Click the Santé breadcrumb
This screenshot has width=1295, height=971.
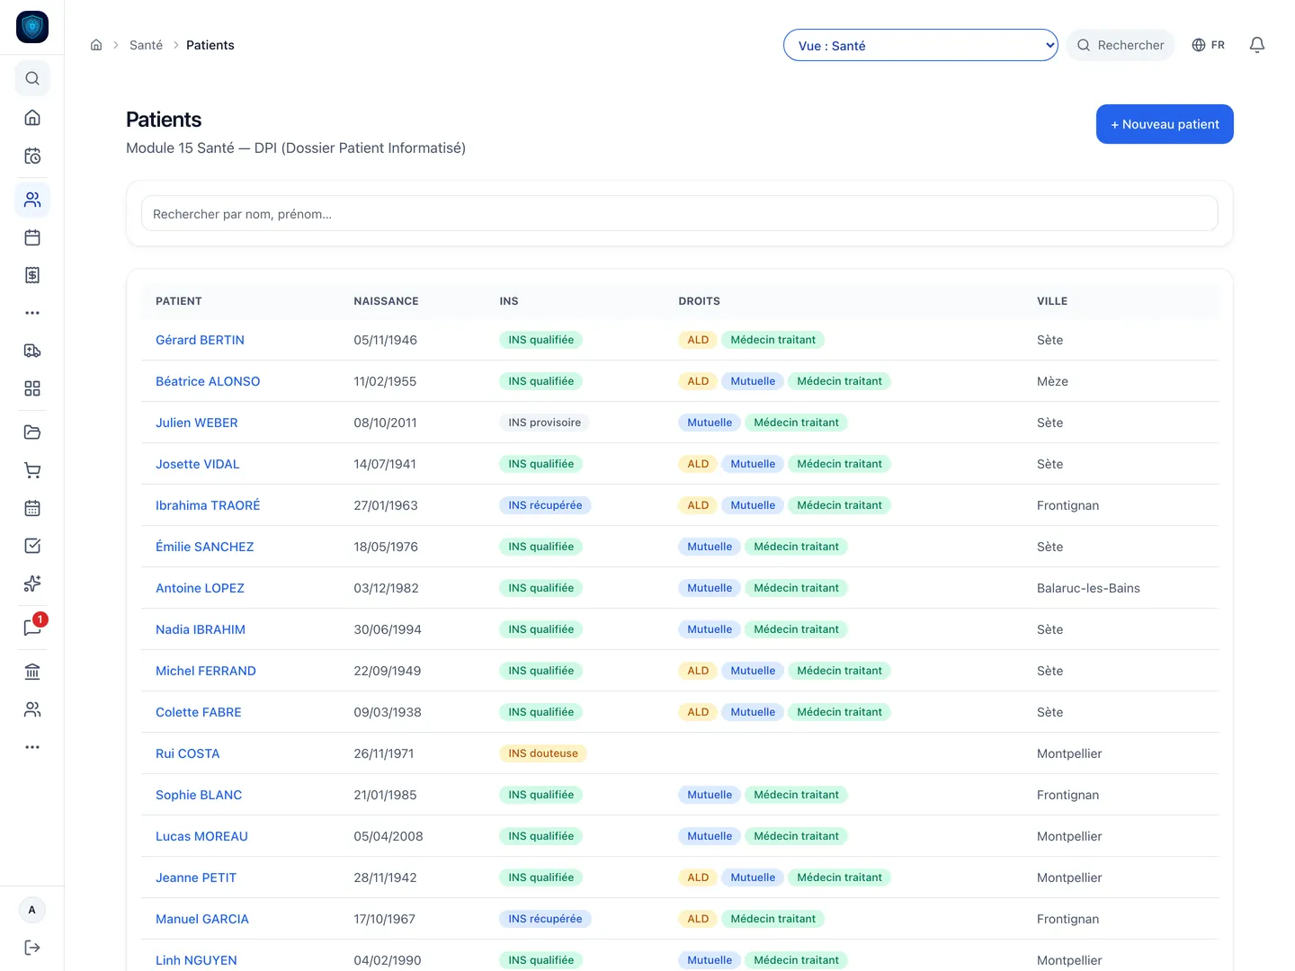146,45
